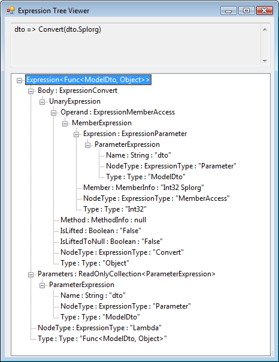Collapse the UnaryExpression node
279x362 pixels.
pos(42,102)
